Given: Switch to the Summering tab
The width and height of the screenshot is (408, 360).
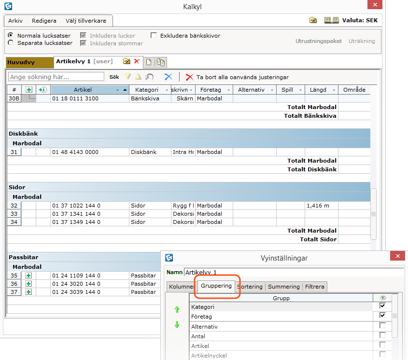Looking at the screenshot, I should 283,287.
